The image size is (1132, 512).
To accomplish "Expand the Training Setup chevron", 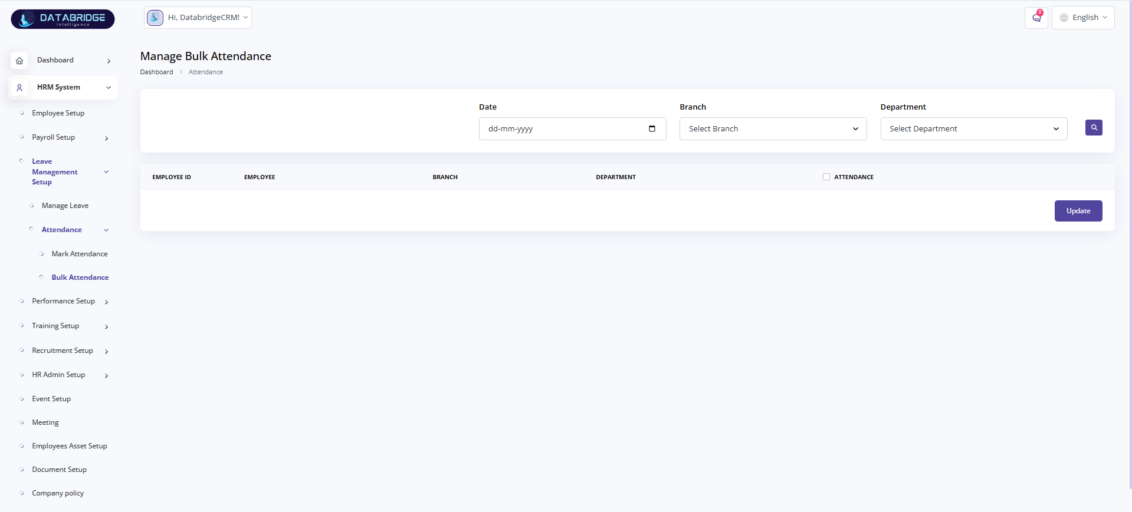I will tap(106, 326).
